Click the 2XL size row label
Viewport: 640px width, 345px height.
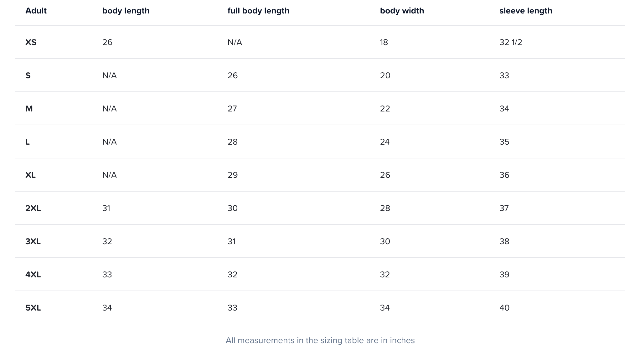(33, 208)
